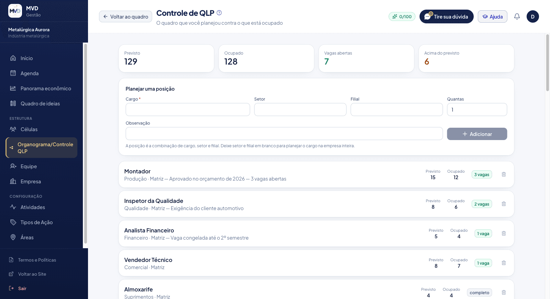
Task: Open Termos e Políticas link
Action: tap(37, 260)
